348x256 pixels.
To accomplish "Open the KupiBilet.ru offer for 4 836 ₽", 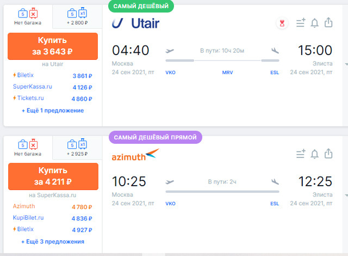I will tap(53, 218).
